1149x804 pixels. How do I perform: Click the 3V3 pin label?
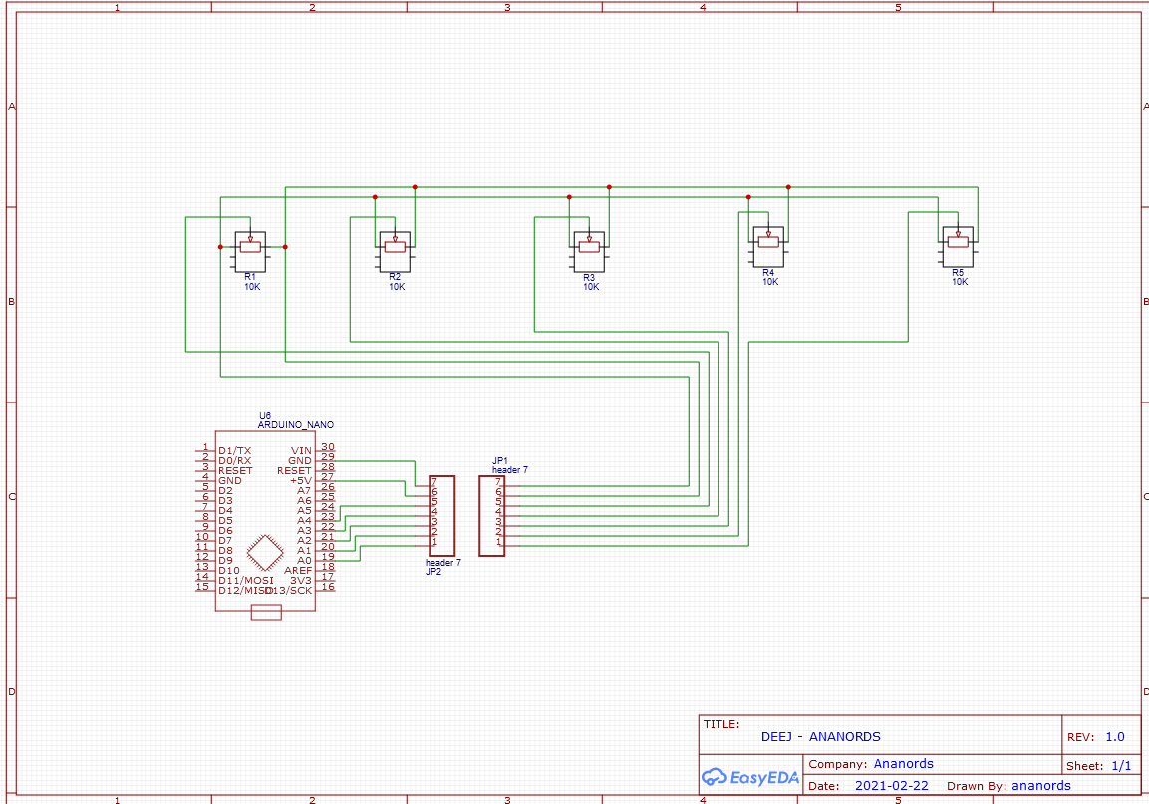pyautogui.click(x=301, y=581)
